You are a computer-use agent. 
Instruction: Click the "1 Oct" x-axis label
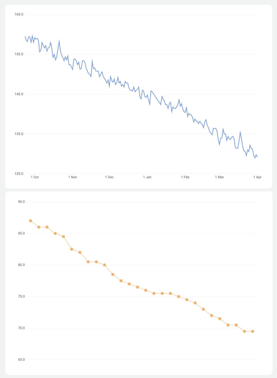[x=35, y=177]
